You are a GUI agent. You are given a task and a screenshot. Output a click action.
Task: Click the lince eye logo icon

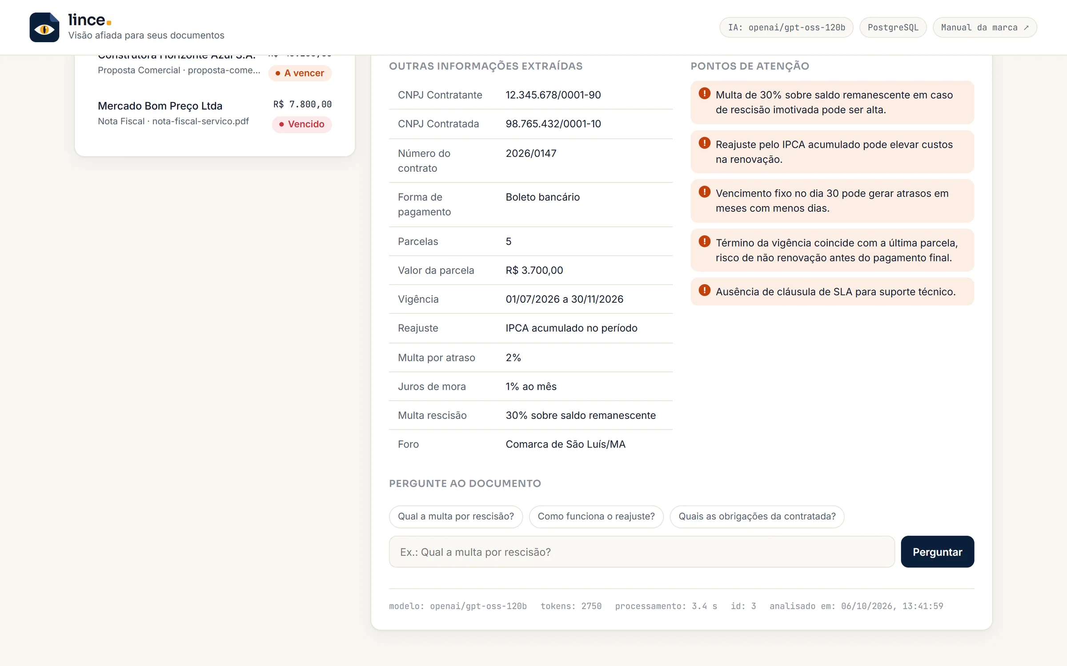pos(44,27)
